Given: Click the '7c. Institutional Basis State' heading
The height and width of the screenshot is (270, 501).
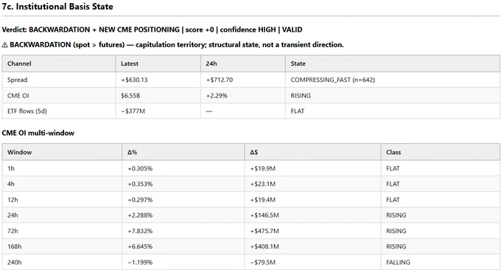Looking at the screenshot, I should tap(57, 7).
